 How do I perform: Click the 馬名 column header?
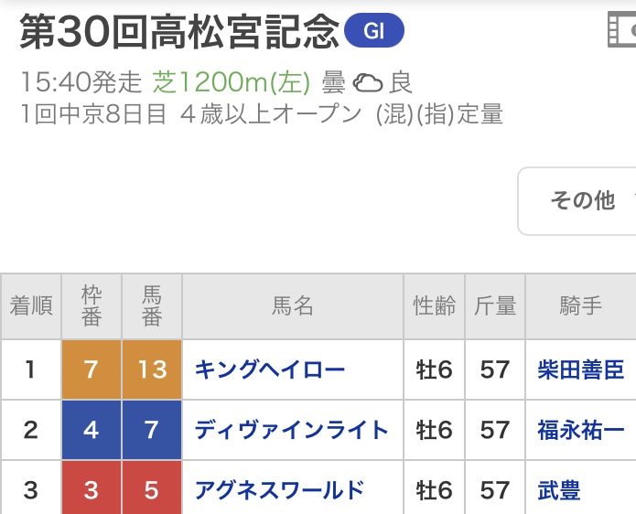tap(293, 306)
